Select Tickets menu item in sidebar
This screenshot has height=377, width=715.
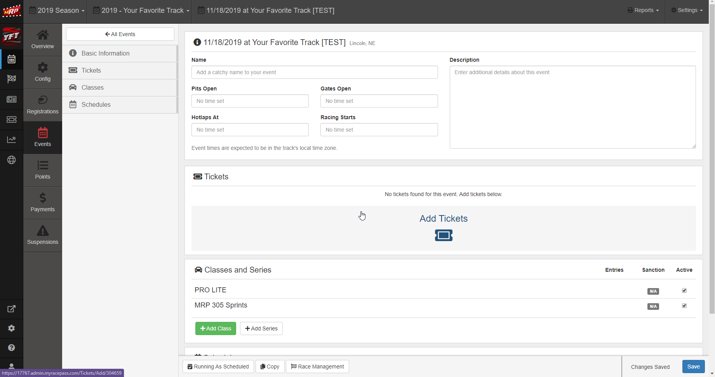click(x=120, y=70)
